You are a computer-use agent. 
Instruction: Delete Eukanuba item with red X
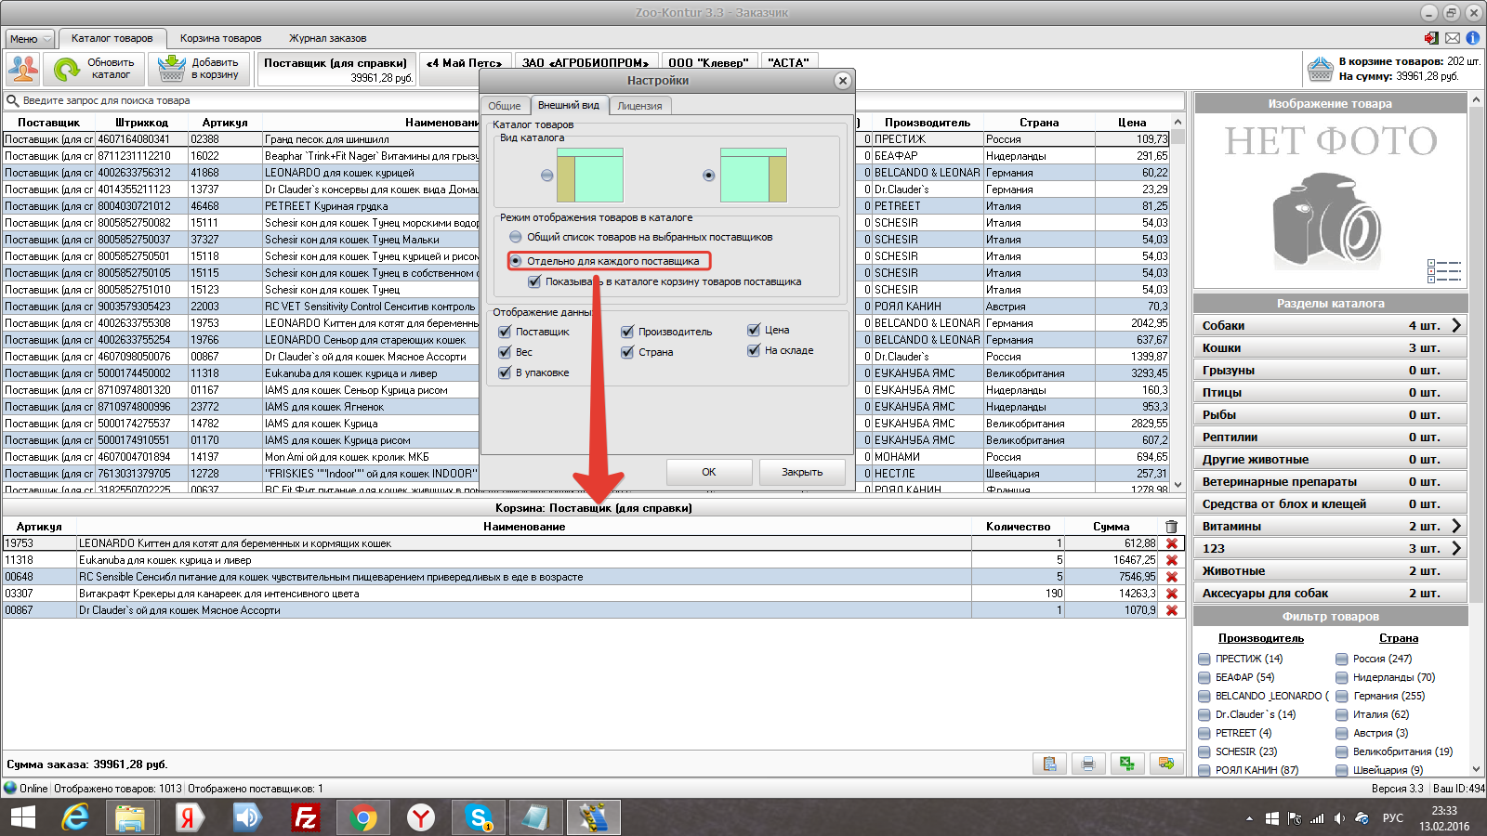coord(1172,560)
